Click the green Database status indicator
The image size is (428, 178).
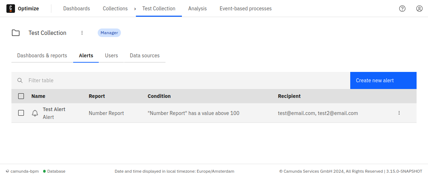(x=45, y=171)
